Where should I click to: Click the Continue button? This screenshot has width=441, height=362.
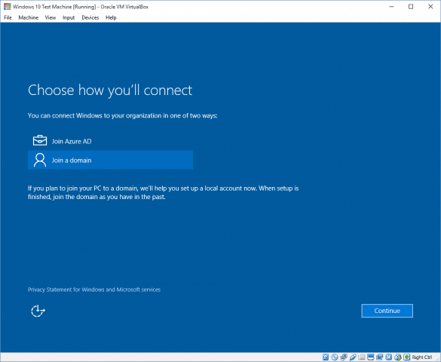387,311
